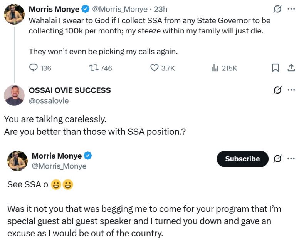This screenshot has height=241, width=299.
Task: Open view analytics showing 215K
Action: [x=215, y=68]
